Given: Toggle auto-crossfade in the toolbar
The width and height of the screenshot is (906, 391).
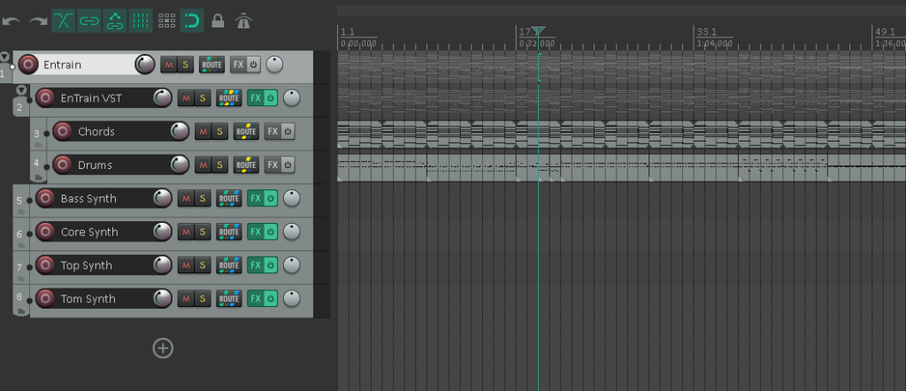Looking at the screenshot, I should click(63, 19).
